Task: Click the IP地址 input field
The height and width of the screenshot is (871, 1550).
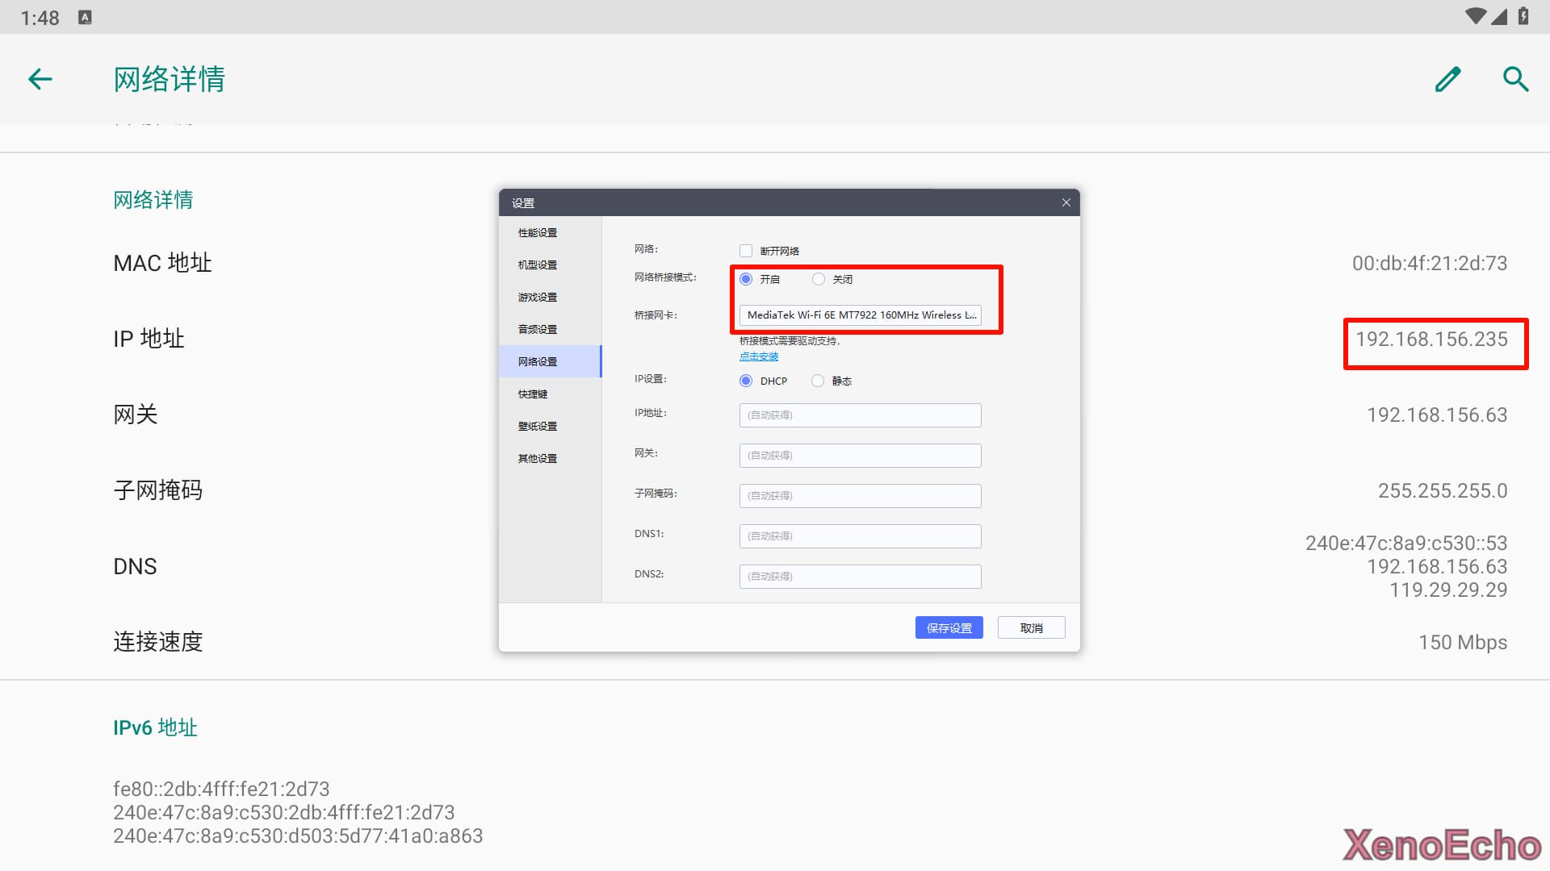Action: (860, 415)
